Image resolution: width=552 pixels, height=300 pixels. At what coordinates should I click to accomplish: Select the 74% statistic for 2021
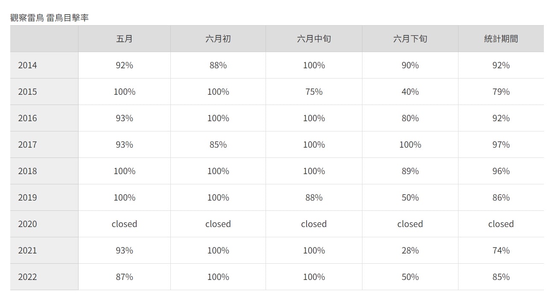coord(501,250)
